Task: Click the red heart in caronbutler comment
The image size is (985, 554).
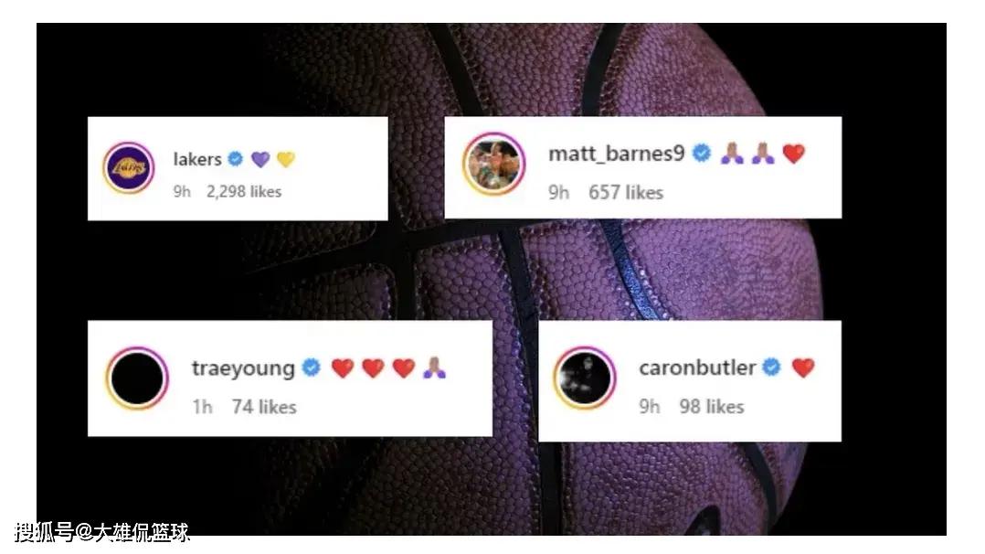Action: (x=803, y=368)
